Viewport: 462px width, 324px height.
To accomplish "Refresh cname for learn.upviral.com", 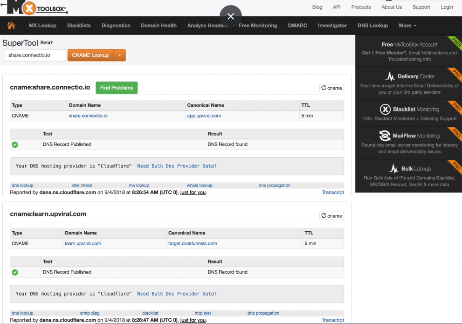I will [331, 216].
